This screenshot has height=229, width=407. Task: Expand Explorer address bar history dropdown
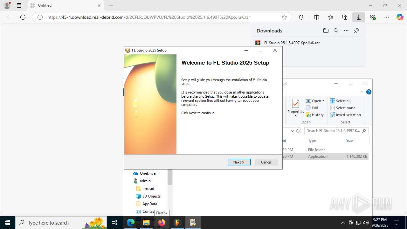(x=293, y=131)
